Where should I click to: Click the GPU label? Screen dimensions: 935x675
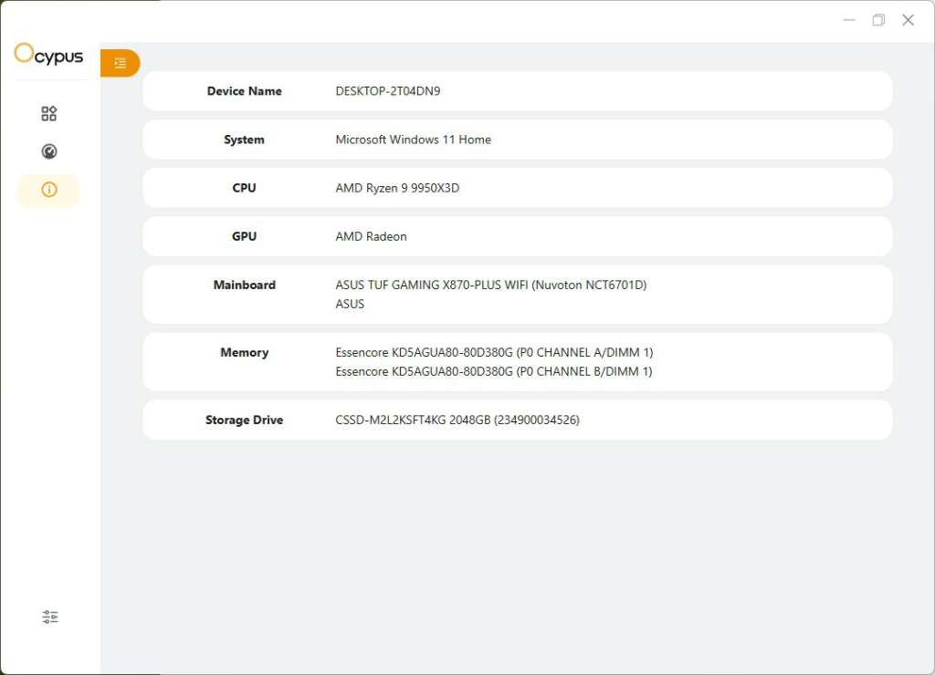244,236
